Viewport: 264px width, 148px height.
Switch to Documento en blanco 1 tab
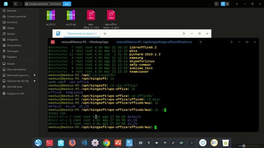(82, 34)
